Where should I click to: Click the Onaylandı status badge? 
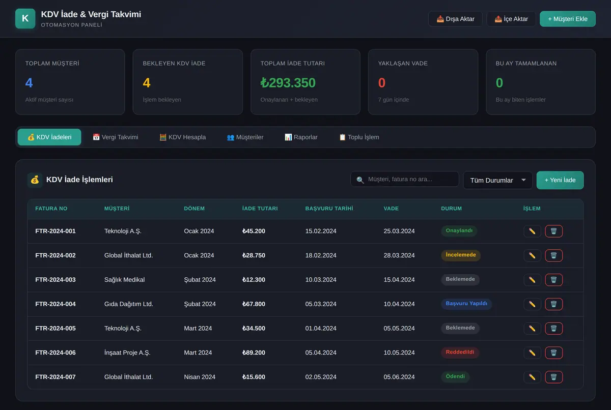click(459, 231)
